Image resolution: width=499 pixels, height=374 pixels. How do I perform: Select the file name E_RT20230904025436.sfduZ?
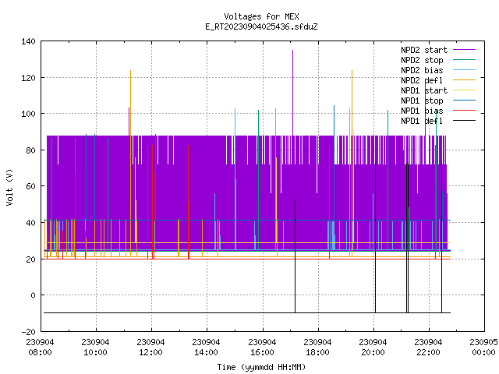[261, 26]
